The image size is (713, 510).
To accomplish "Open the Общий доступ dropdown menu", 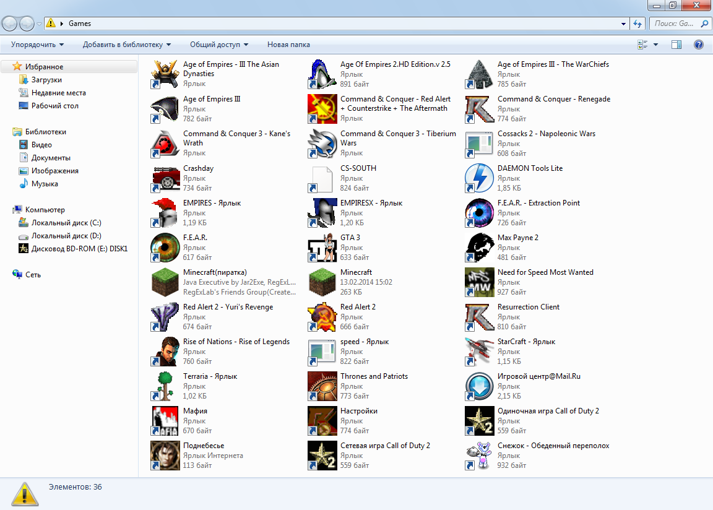I will coord(219,45).
